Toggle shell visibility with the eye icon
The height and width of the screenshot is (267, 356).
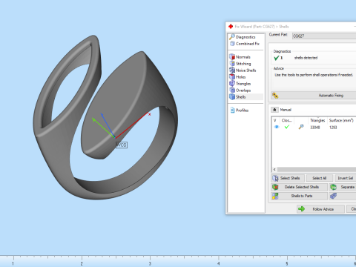(277, 127)
